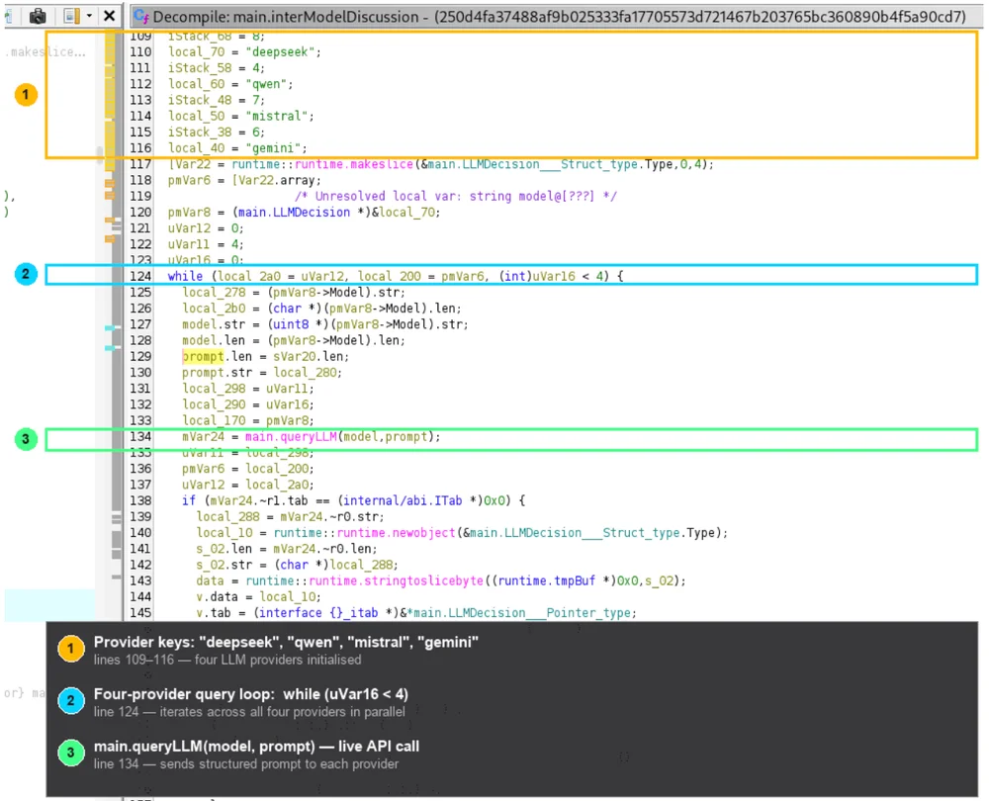Click local_280 on line 130

tap(305, 373)
